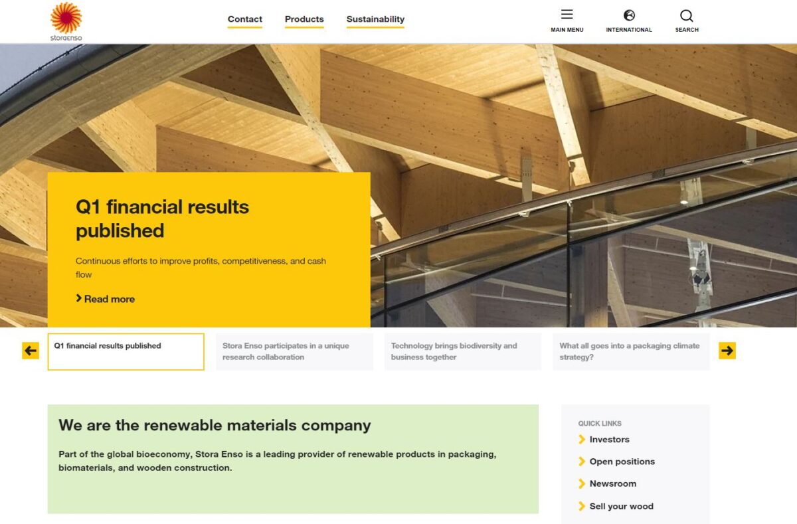This screenshot has width=797, height=524.
Task: Click the INTERNATIONAL label text
Action: click(x=629, y=30)
